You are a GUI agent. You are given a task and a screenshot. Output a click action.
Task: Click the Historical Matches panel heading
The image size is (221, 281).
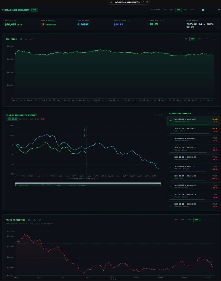pyautogui.click(x=180, y=113)
